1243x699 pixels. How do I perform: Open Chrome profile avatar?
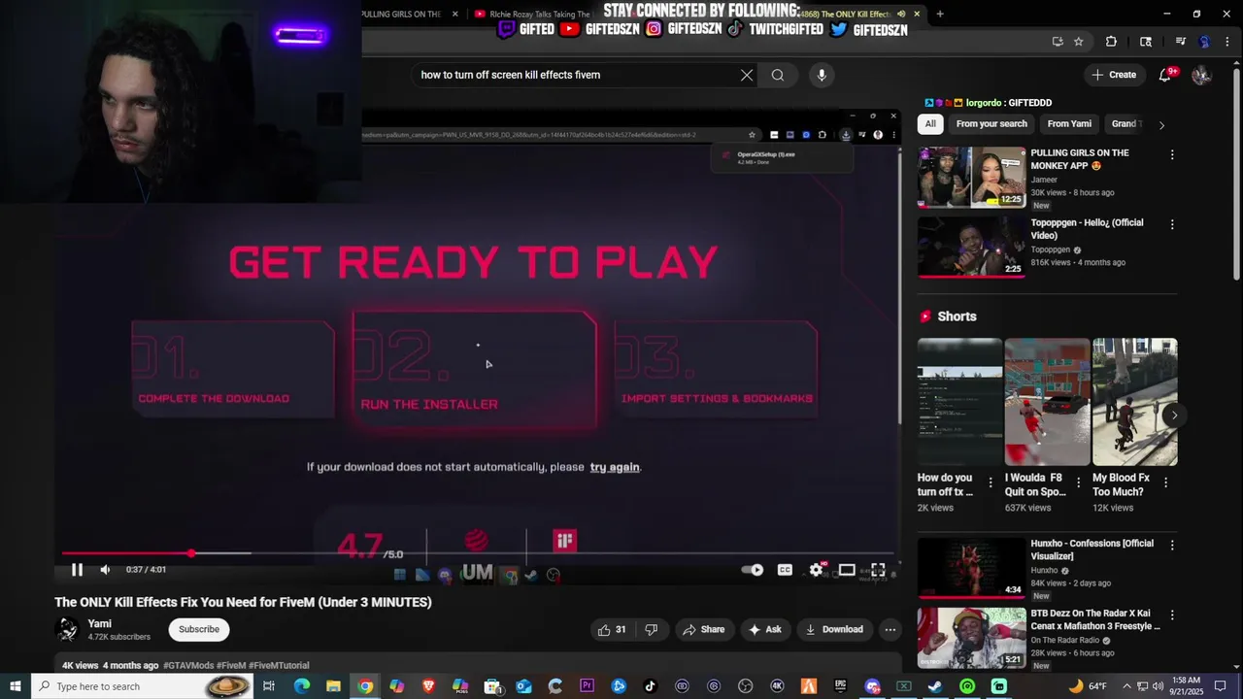(1205, 42)
